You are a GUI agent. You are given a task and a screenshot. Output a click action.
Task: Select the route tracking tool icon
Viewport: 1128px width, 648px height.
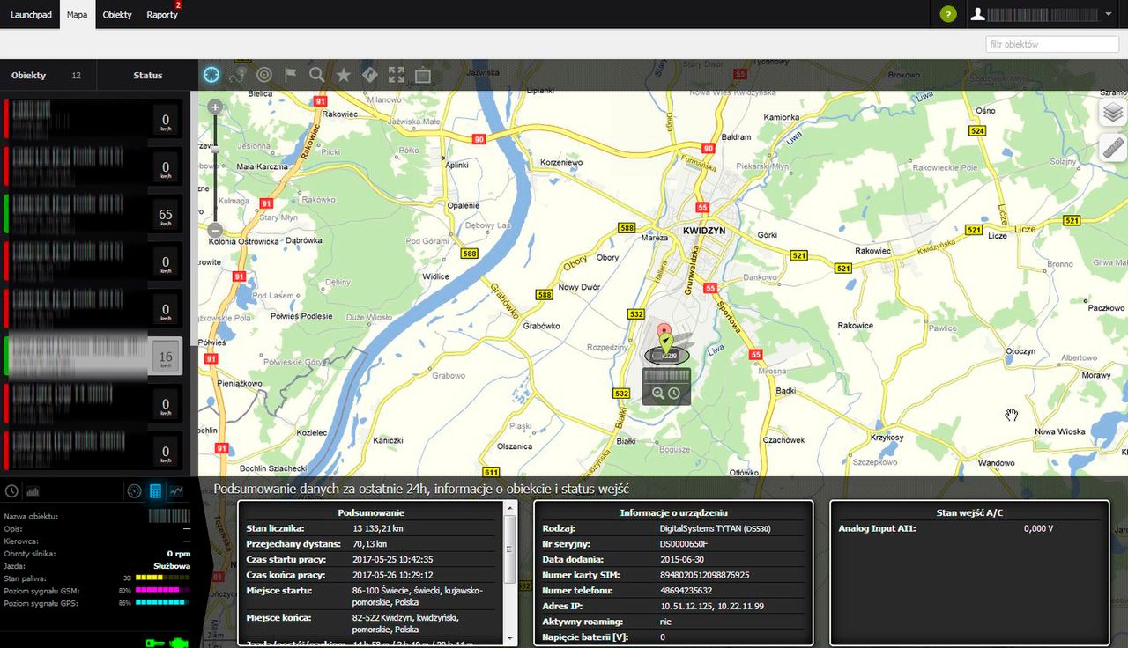[238, 76]
